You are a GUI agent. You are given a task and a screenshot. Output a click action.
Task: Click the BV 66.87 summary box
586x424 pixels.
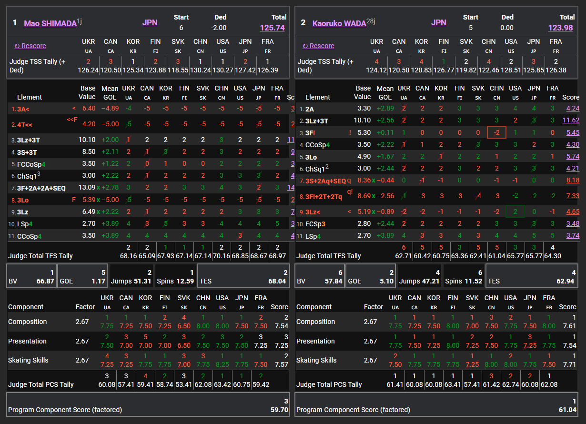tap(31, 276)
